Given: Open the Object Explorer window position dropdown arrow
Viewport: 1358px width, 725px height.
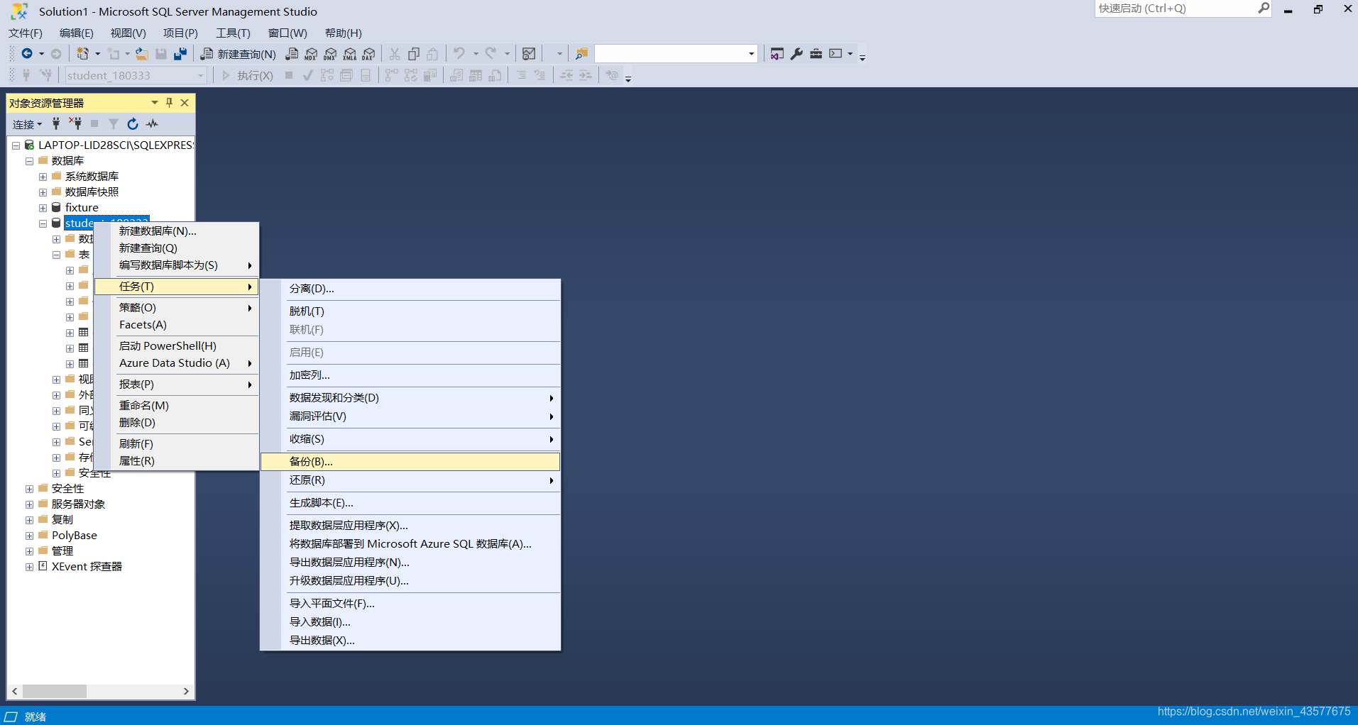Looking at the screenshot, I should click(x=154, y=103).
